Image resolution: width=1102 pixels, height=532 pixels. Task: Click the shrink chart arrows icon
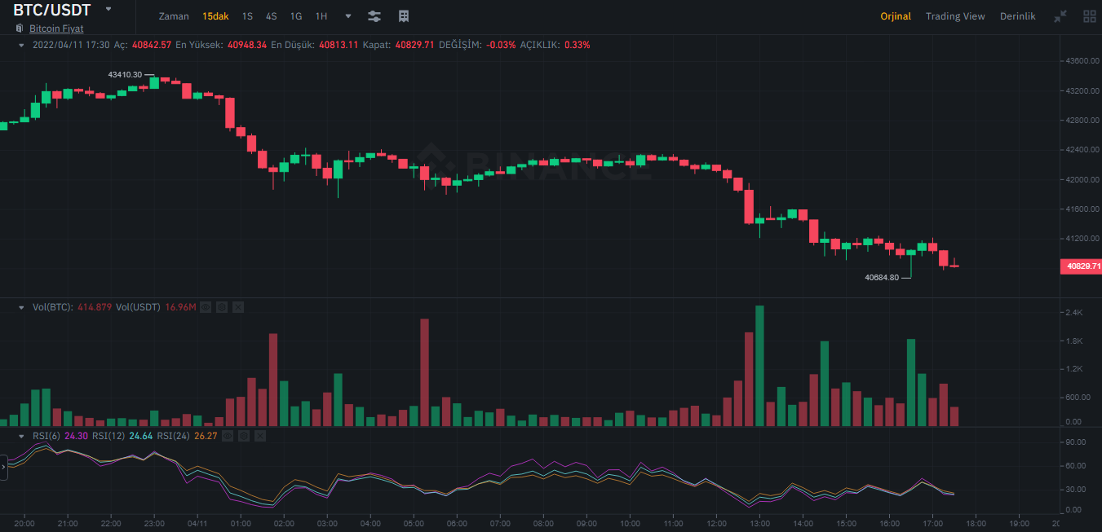click(1060, 16)
